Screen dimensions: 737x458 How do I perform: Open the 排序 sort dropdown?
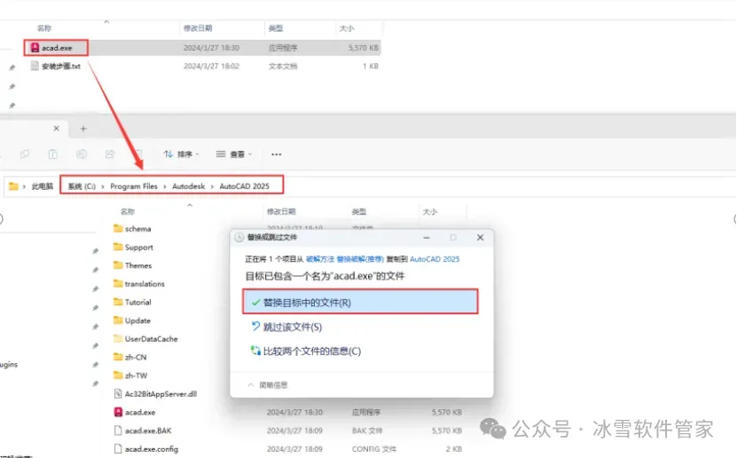[x=182, y=154]
